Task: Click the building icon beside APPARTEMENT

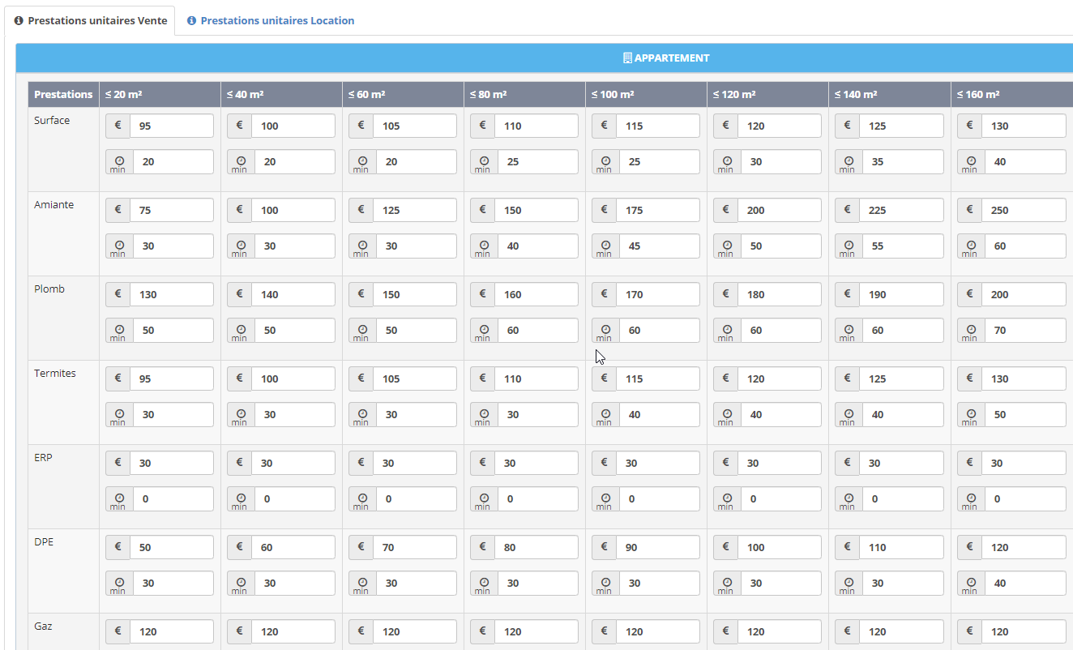Action: (627, 58)
